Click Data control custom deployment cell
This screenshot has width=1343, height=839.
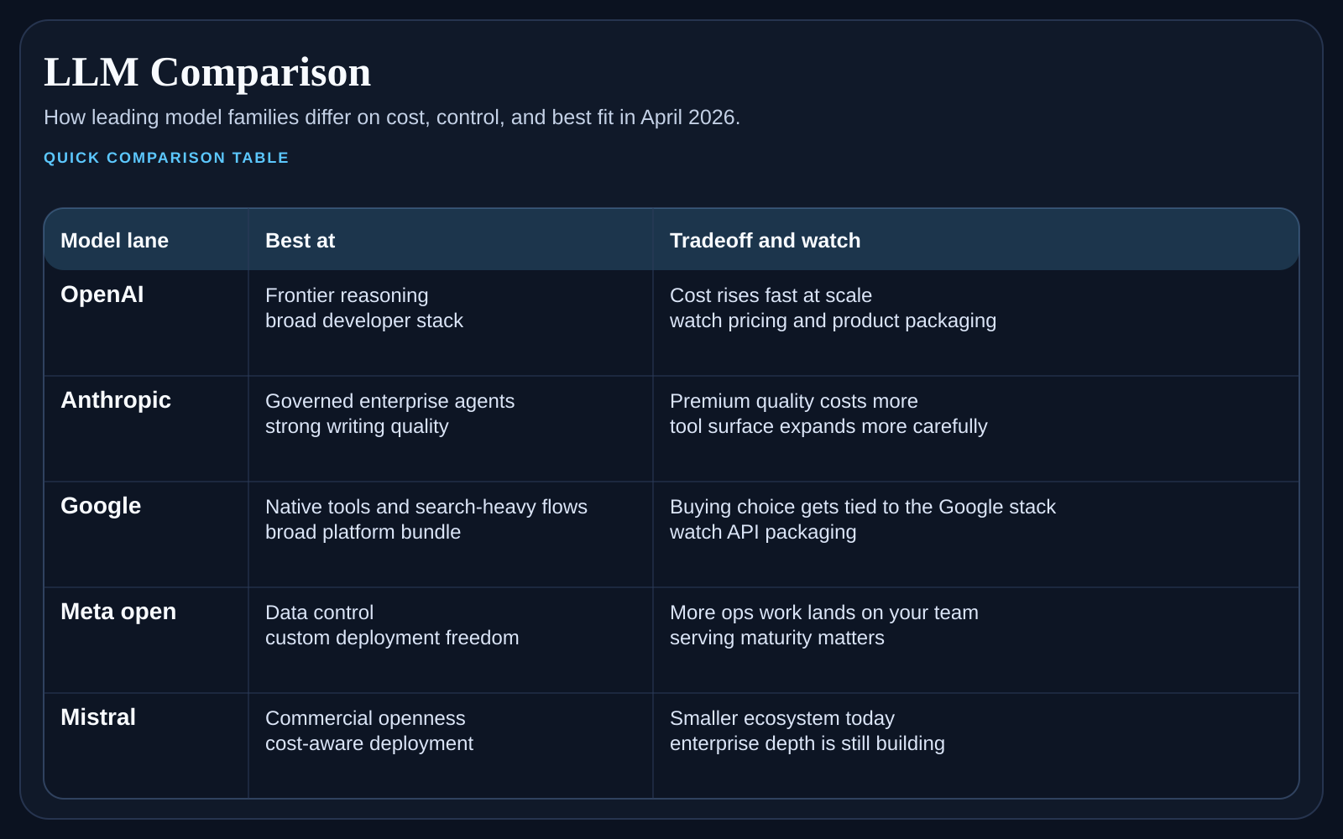coord(391,625)
